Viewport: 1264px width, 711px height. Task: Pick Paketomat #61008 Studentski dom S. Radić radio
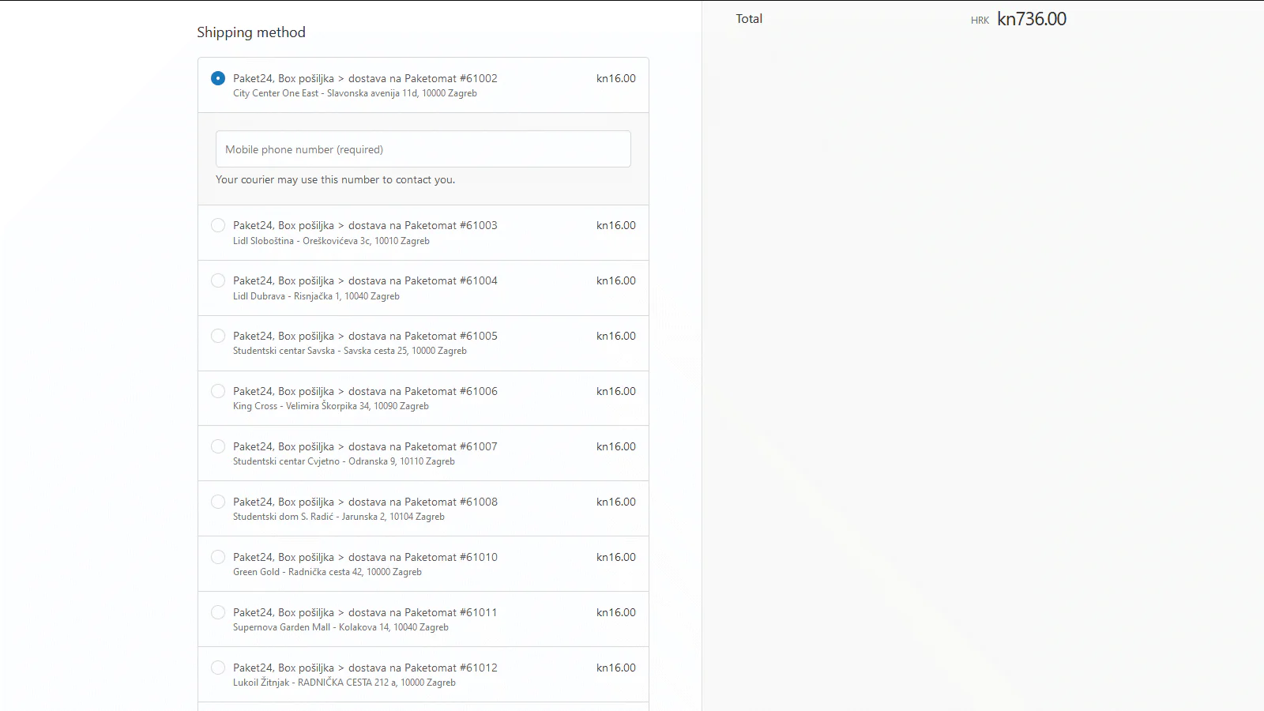click(x=218, y=502)
